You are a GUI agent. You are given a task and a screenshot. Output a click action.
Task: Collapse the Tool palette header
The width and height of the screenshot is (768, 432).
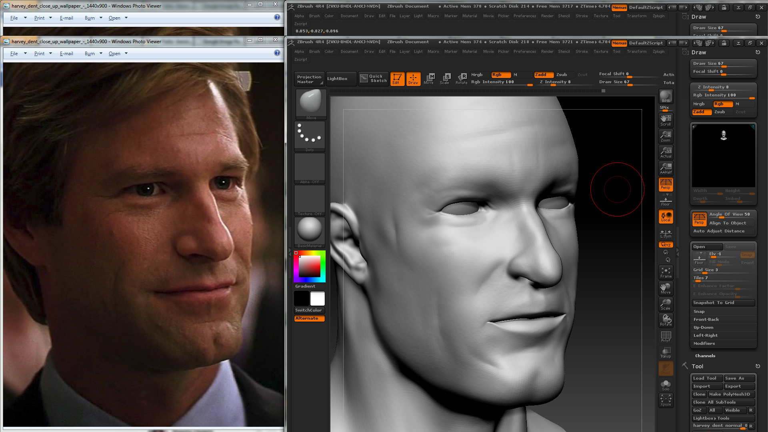(x=697, y=366)
